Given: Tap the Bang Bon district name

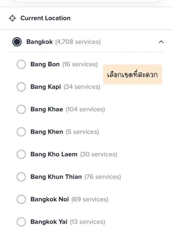Looking at the screenshot, I should pos(45,64).
